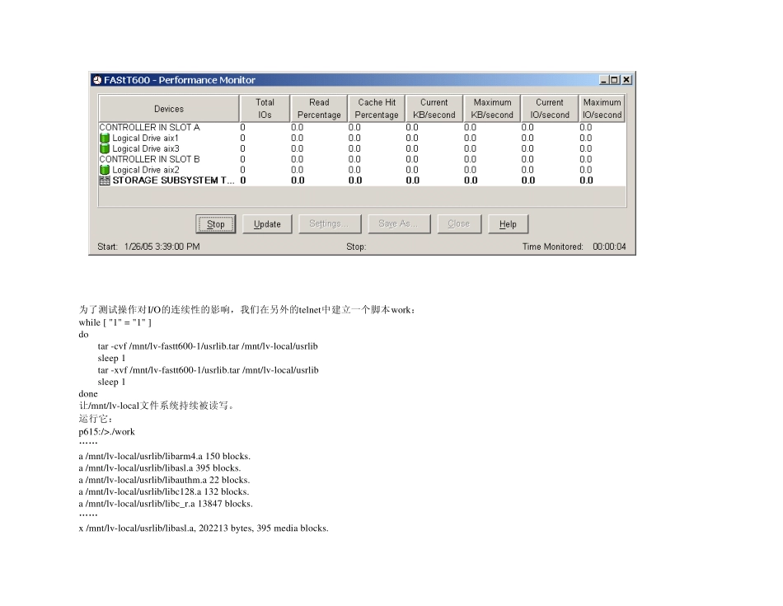The image size is (783, 606).
Task: Click the 'x /mnt/lv-local/usrlib/libasl.a, 202213 bytes' line
Action: click(204, 528)
